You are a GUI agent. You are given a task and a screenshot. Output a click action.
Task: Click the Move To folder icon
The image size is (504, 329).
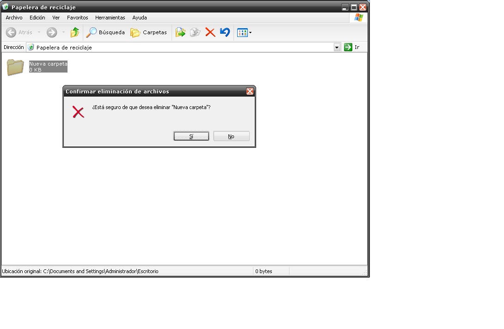pos(180,32)
